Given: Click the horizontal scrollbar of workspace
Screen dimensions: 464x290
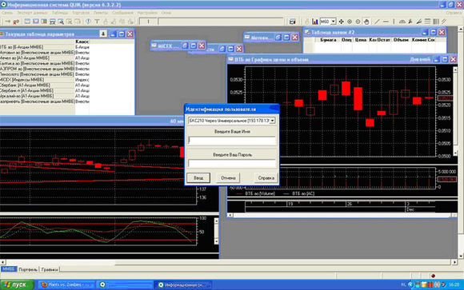Looking at the screenshot, I should [229, 262].
